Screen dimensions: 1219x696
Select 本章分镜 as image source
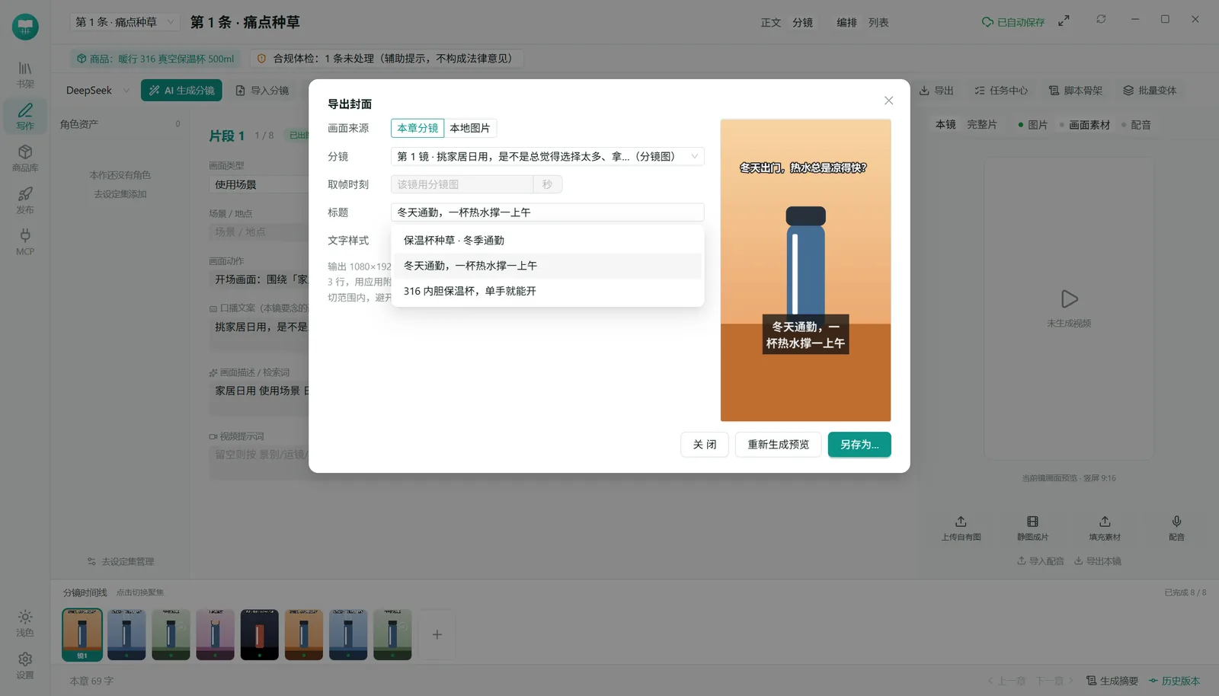point(418,128)
